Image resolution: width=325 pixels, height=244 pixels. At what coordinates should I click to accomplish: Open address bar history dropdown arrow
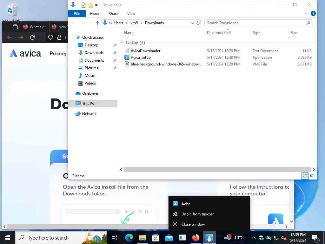tap(192, 23)
